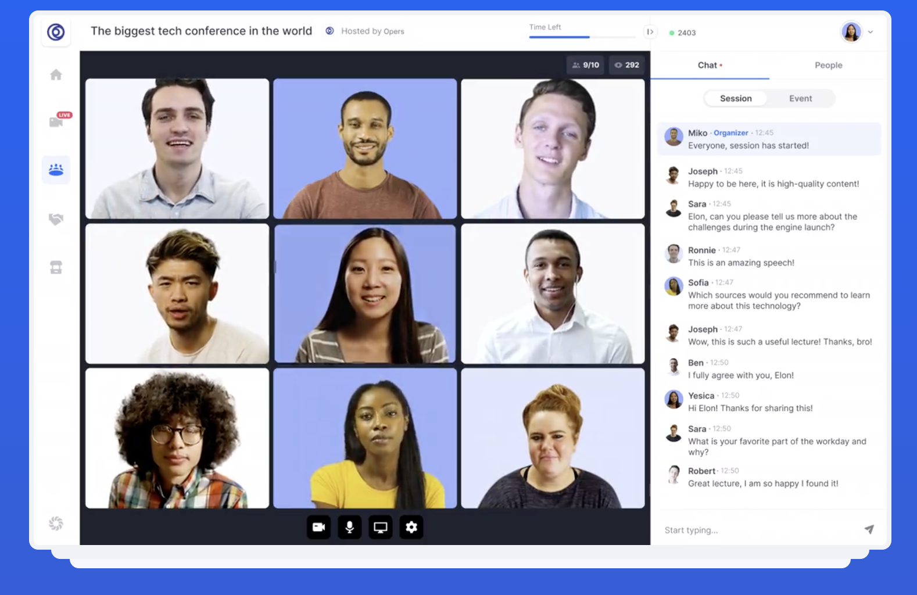Open the live sessions camera icon
This screenshot has width=917, height=595.
(57, 121)
